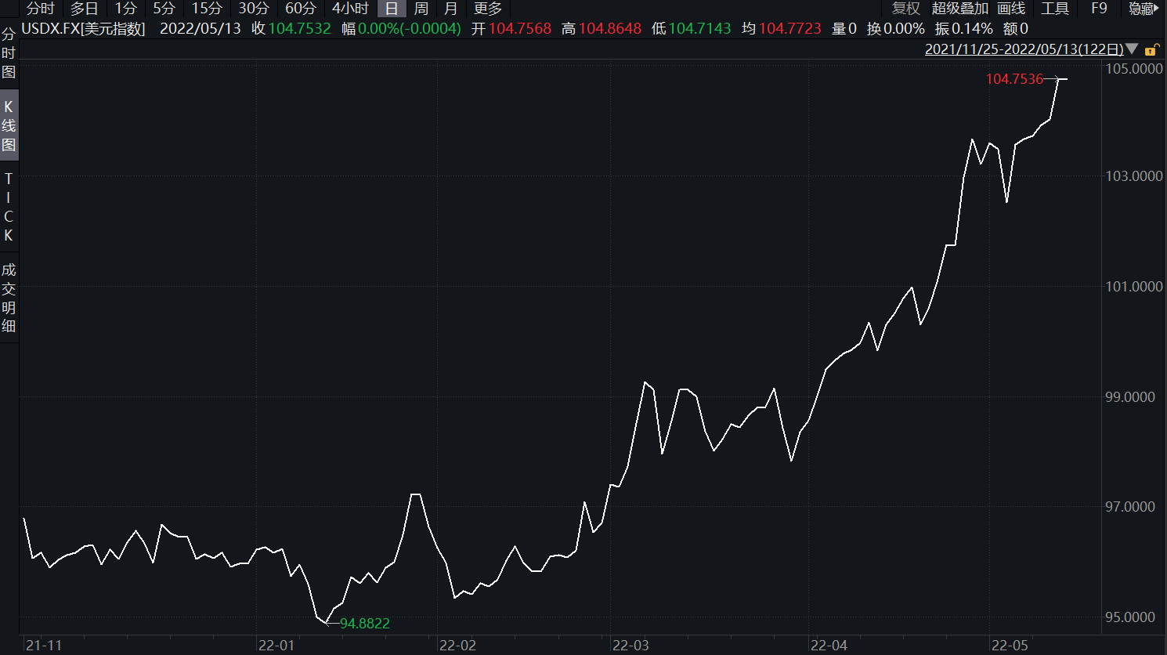Select the 4小时 period tab

[350, 9]
